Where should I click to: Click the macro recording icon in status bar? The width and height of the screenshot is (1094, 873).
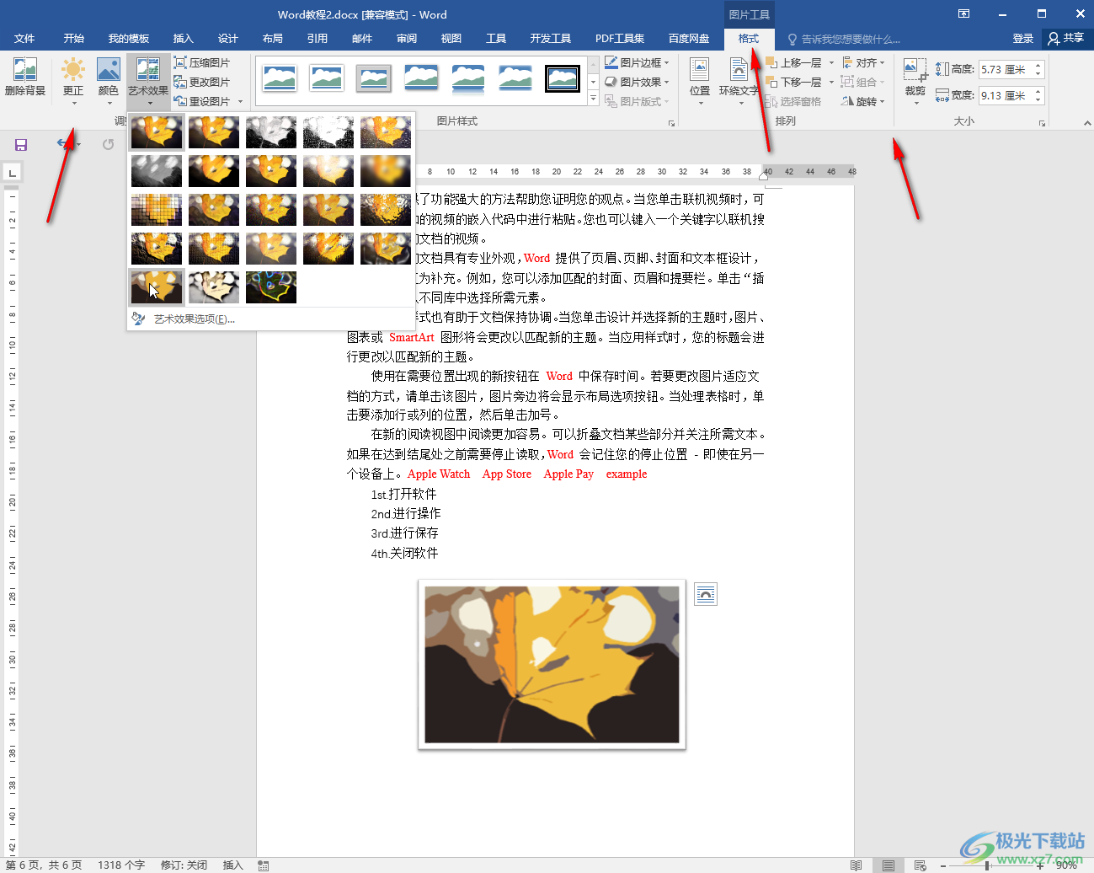pyautogui.click(x=264, y=865)
